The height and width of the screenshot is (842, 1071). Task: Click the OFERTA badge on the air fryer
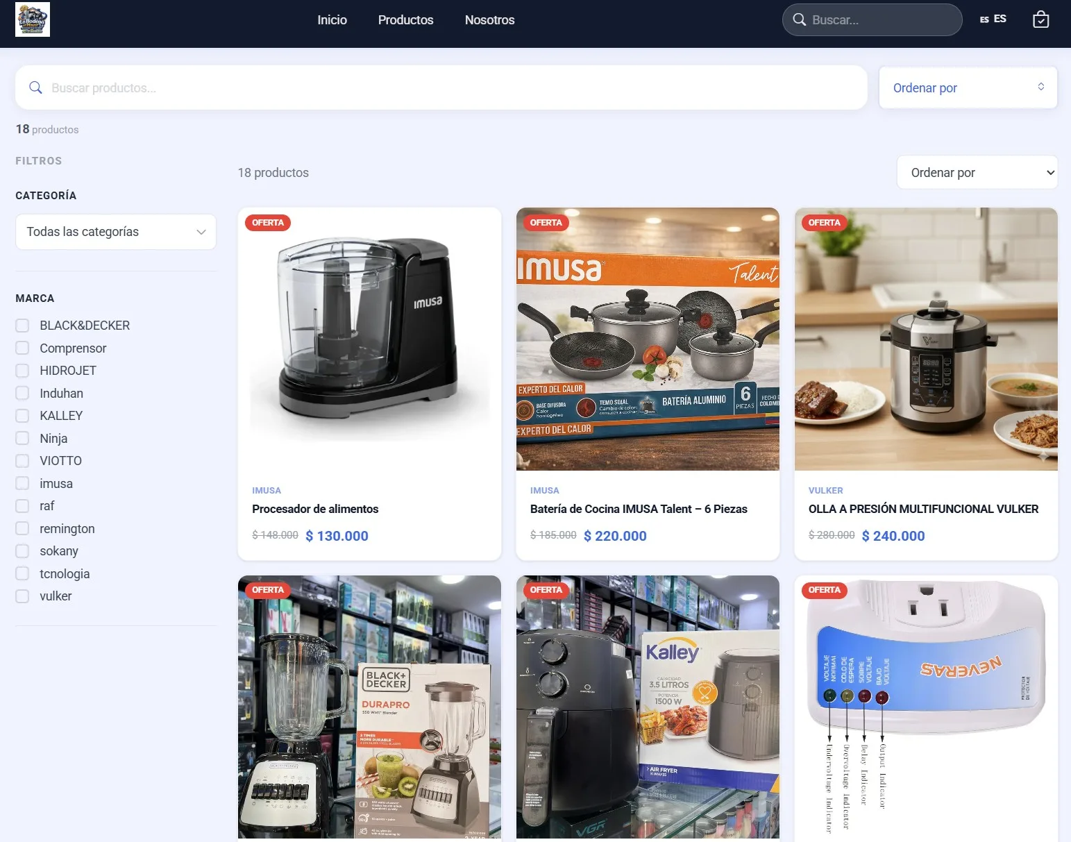pyautogui.click(x=546, y=590)
